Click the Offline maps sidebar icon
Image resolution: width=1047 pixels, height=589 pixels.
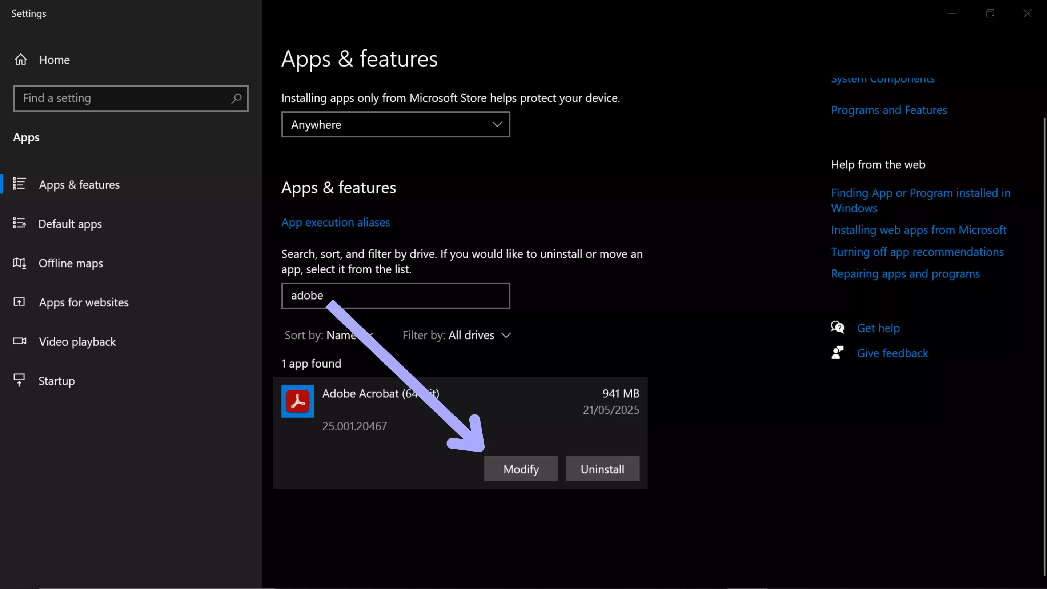tap(19, 263)
